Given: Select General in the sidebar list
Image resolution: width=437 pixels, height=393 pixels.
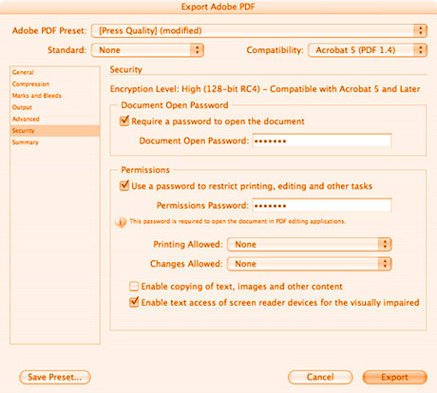Looking at the screenshot, I should (x=55, y=72).
